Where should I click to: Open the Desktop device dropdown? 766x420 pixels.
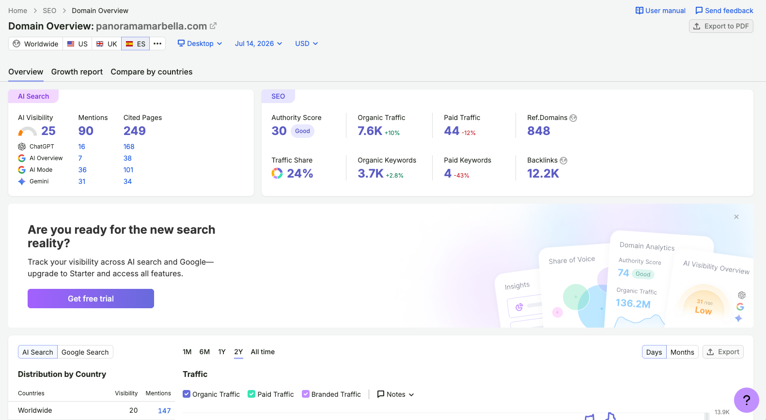point(200,44)
